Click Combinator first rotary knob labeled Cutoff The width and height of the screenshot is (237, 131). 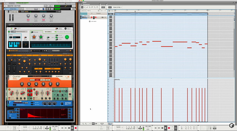(28, 16)
